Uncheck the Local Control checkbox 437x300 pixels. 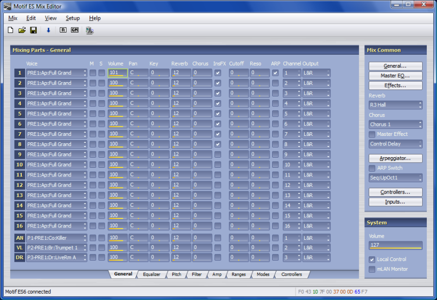pyautogui.click(x=372, y=260)
